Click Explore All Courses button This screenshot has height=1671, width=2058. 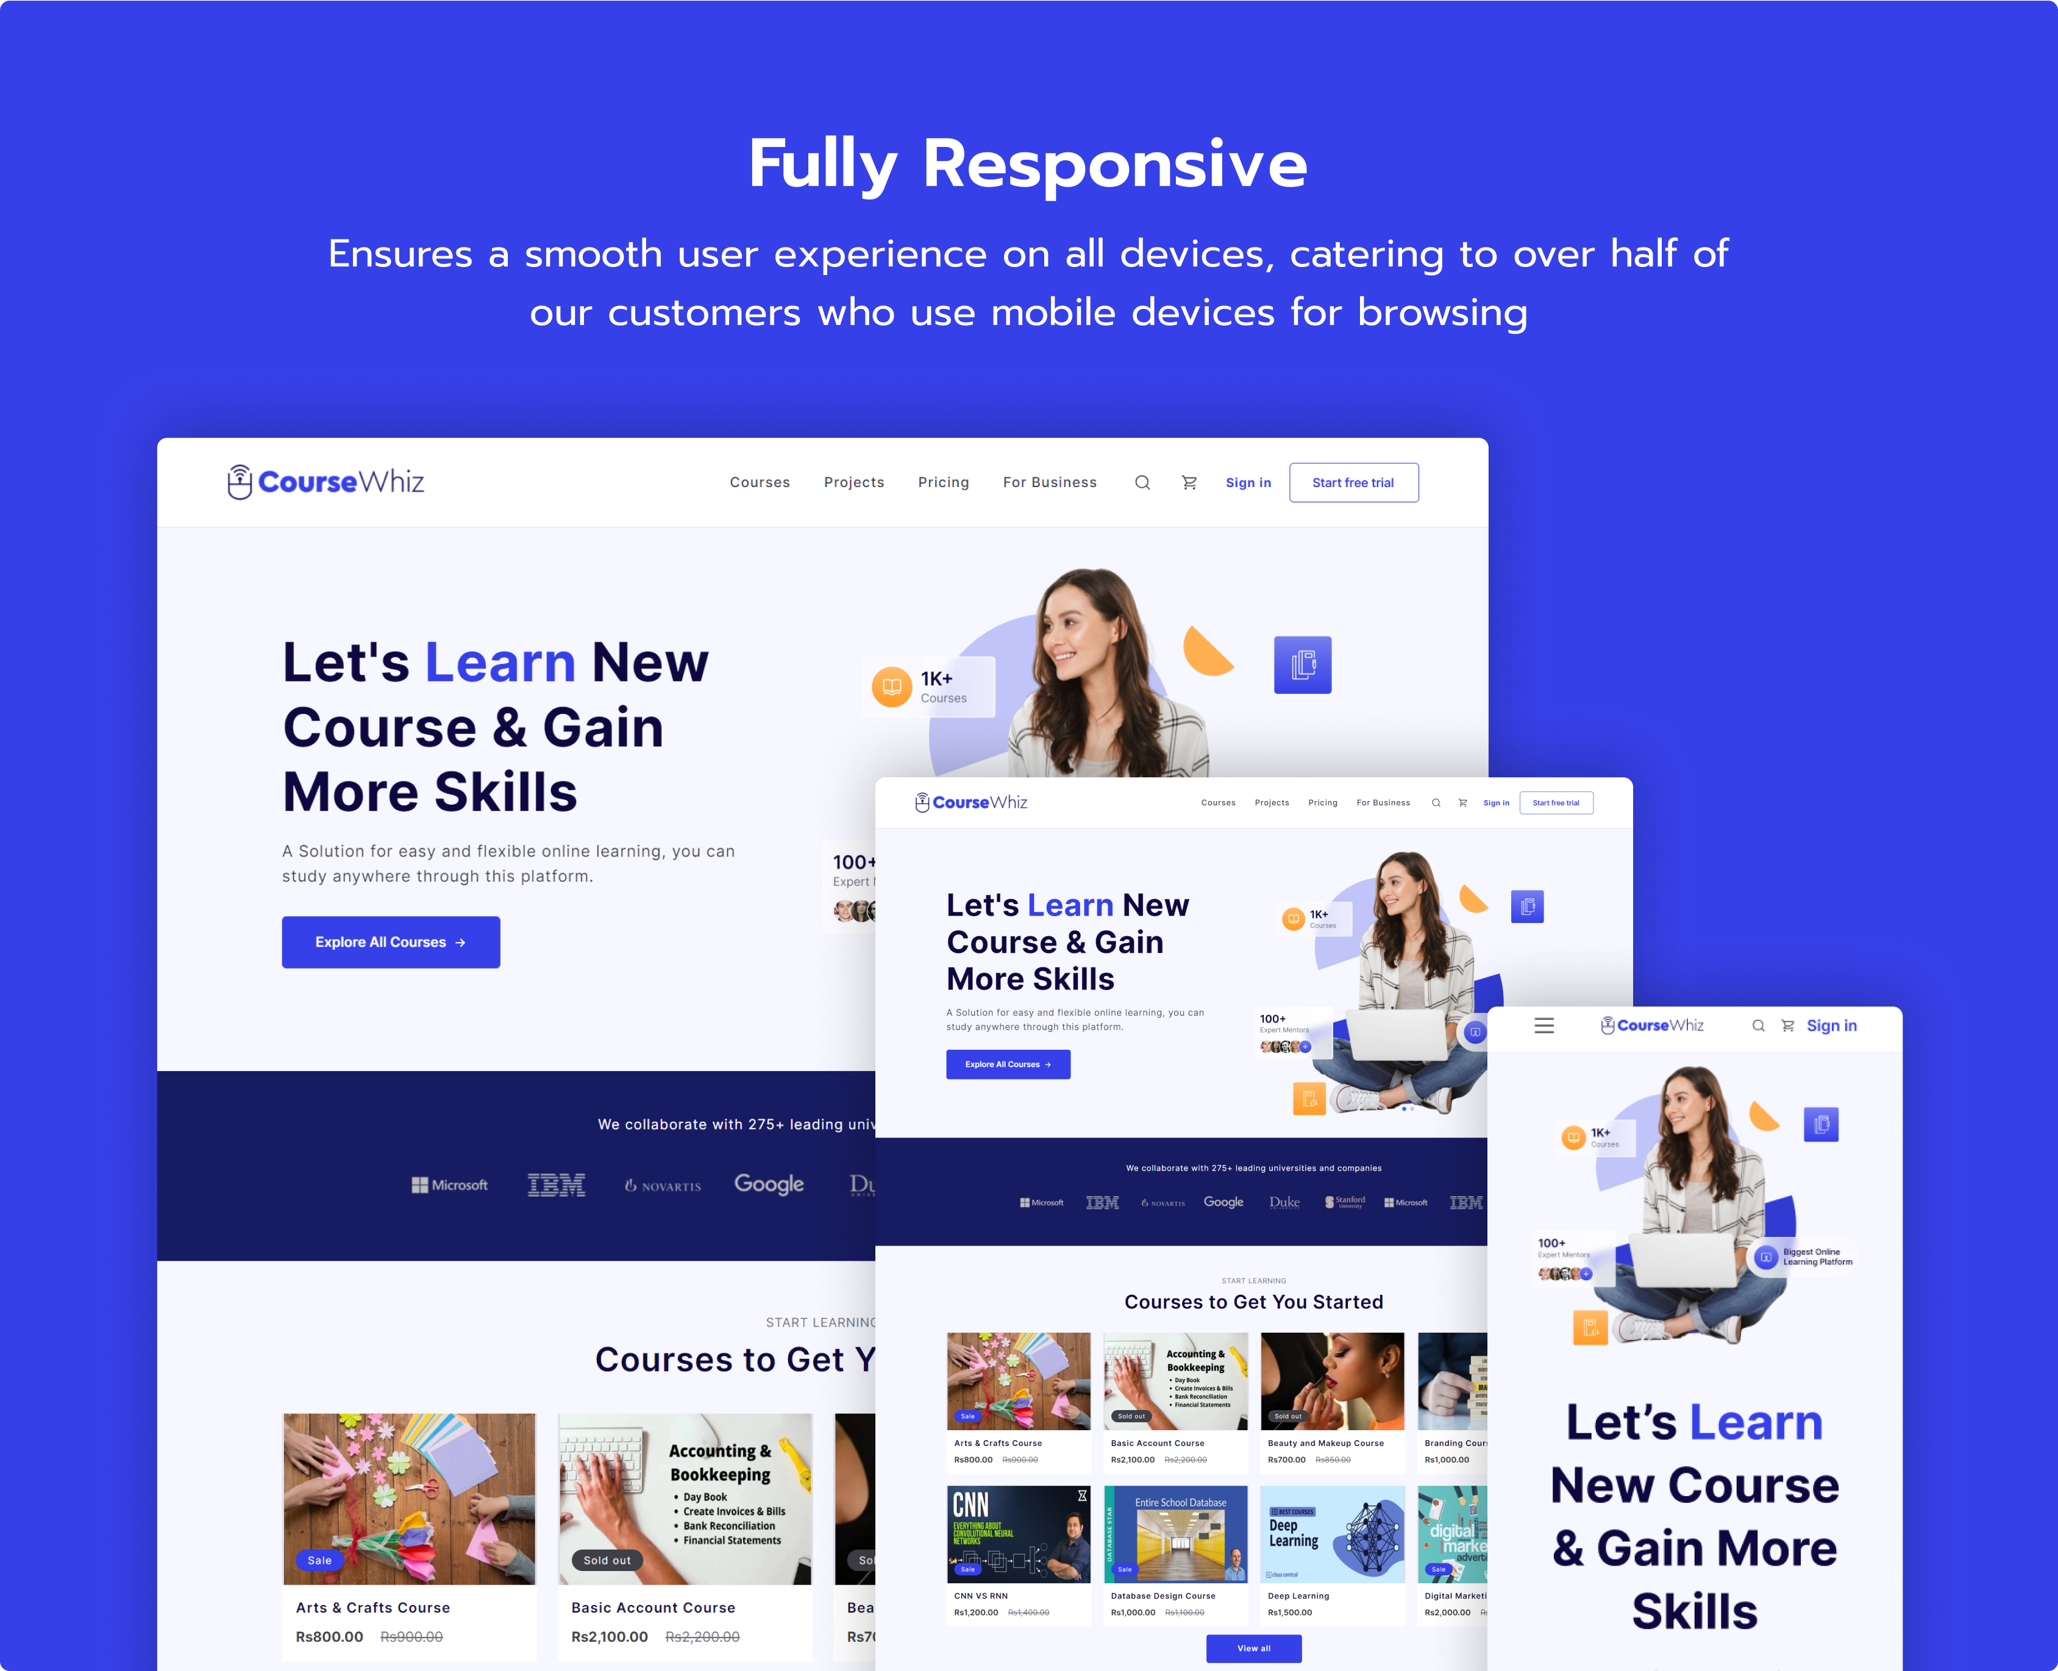click(389, 941)
